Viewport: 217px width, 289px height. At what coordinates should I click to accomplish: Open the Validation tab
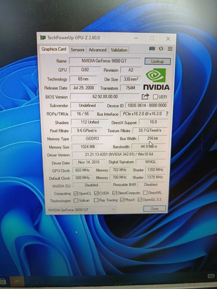click(119, 50)
